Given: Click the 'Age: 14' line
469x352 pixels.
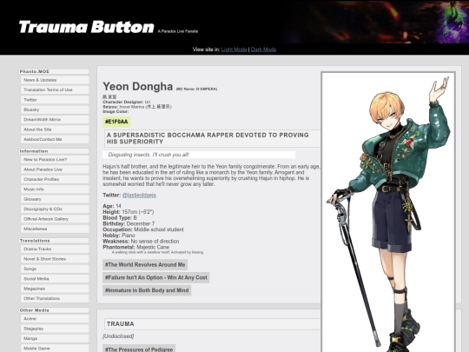Looking at the screenshot, I should [112, 206].
